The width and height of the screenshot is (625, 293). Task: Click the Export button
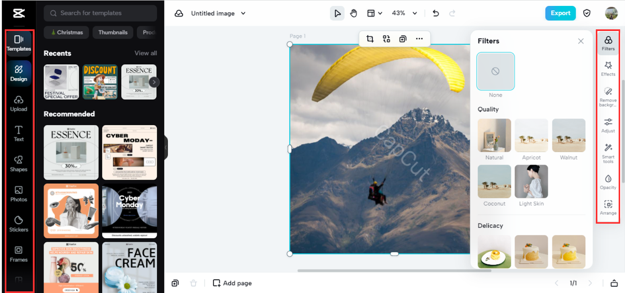561,13
